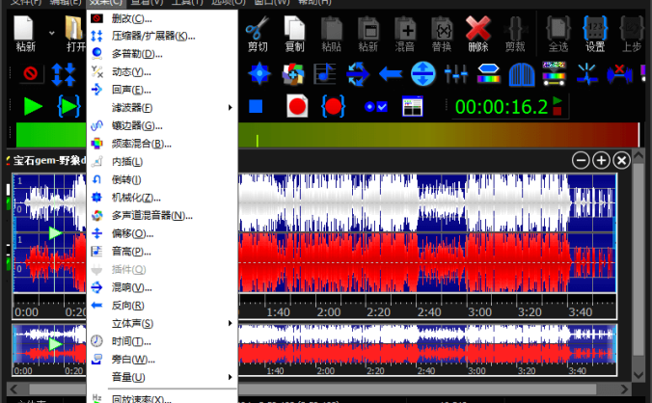Screen dimensions: 652x403
Task: Click the 打开 folder toolbar button
Action: (74, 33)
